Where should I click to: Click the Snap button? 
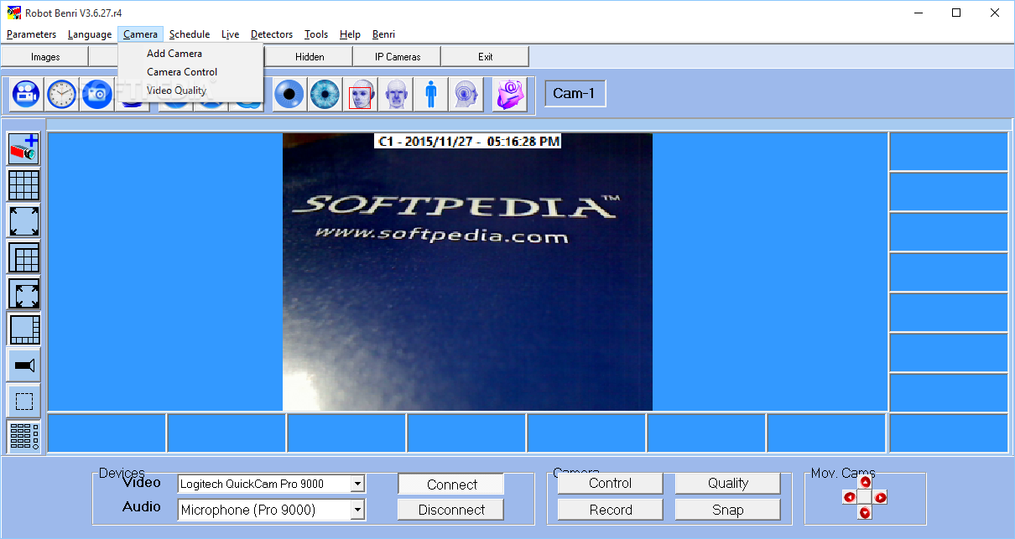(x=727, y=510)
